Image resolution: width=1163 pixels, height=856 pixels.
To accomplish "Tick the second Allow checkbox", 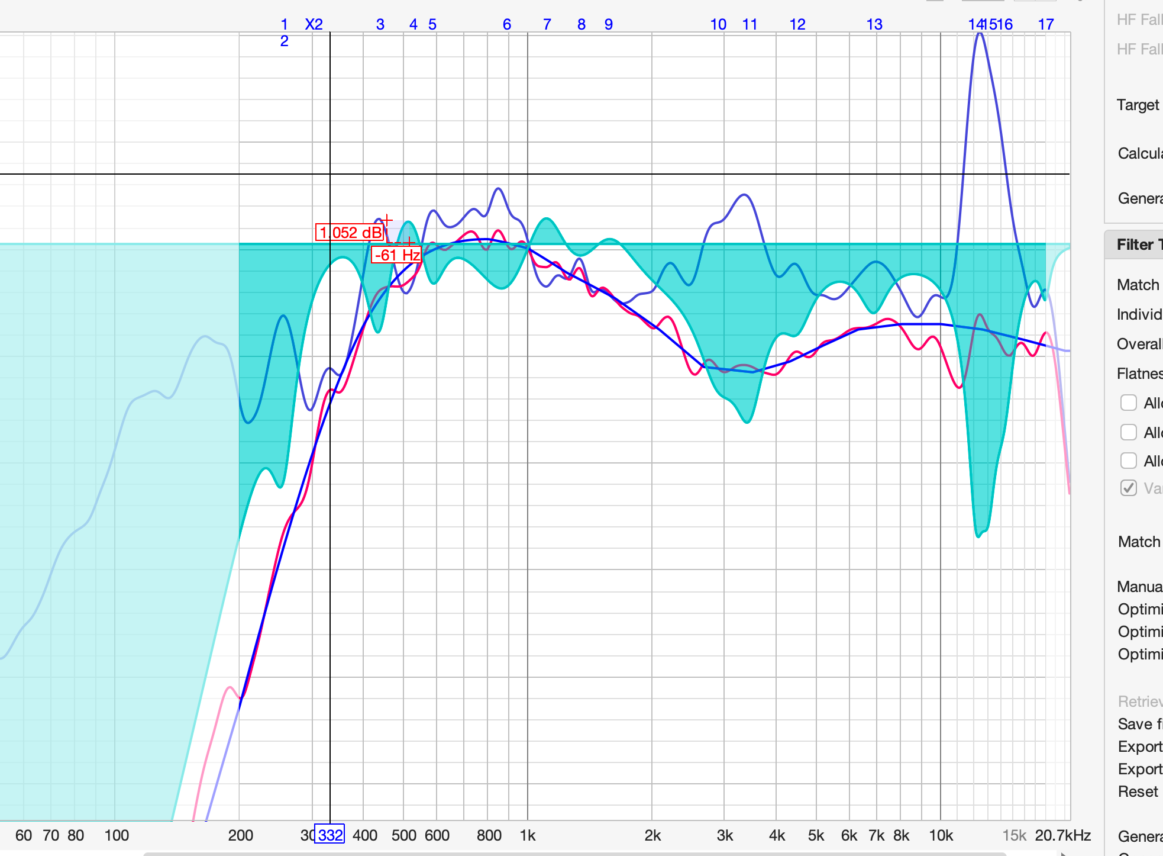I will click(1129, 432).
